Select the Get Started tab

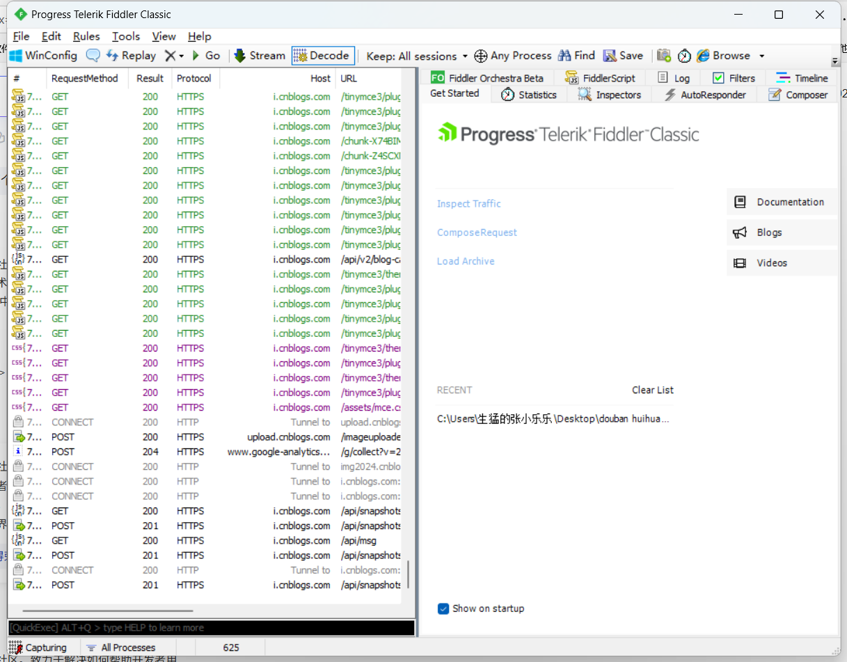pyautogui.click(x=455, y=93)
